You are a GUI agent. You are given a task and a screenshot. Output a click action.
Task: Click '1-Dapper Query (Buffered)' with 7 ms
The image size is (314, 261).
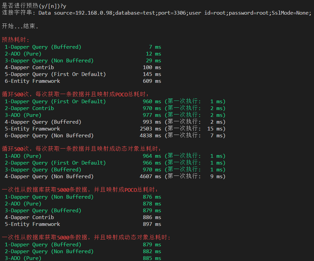(83, 47)
